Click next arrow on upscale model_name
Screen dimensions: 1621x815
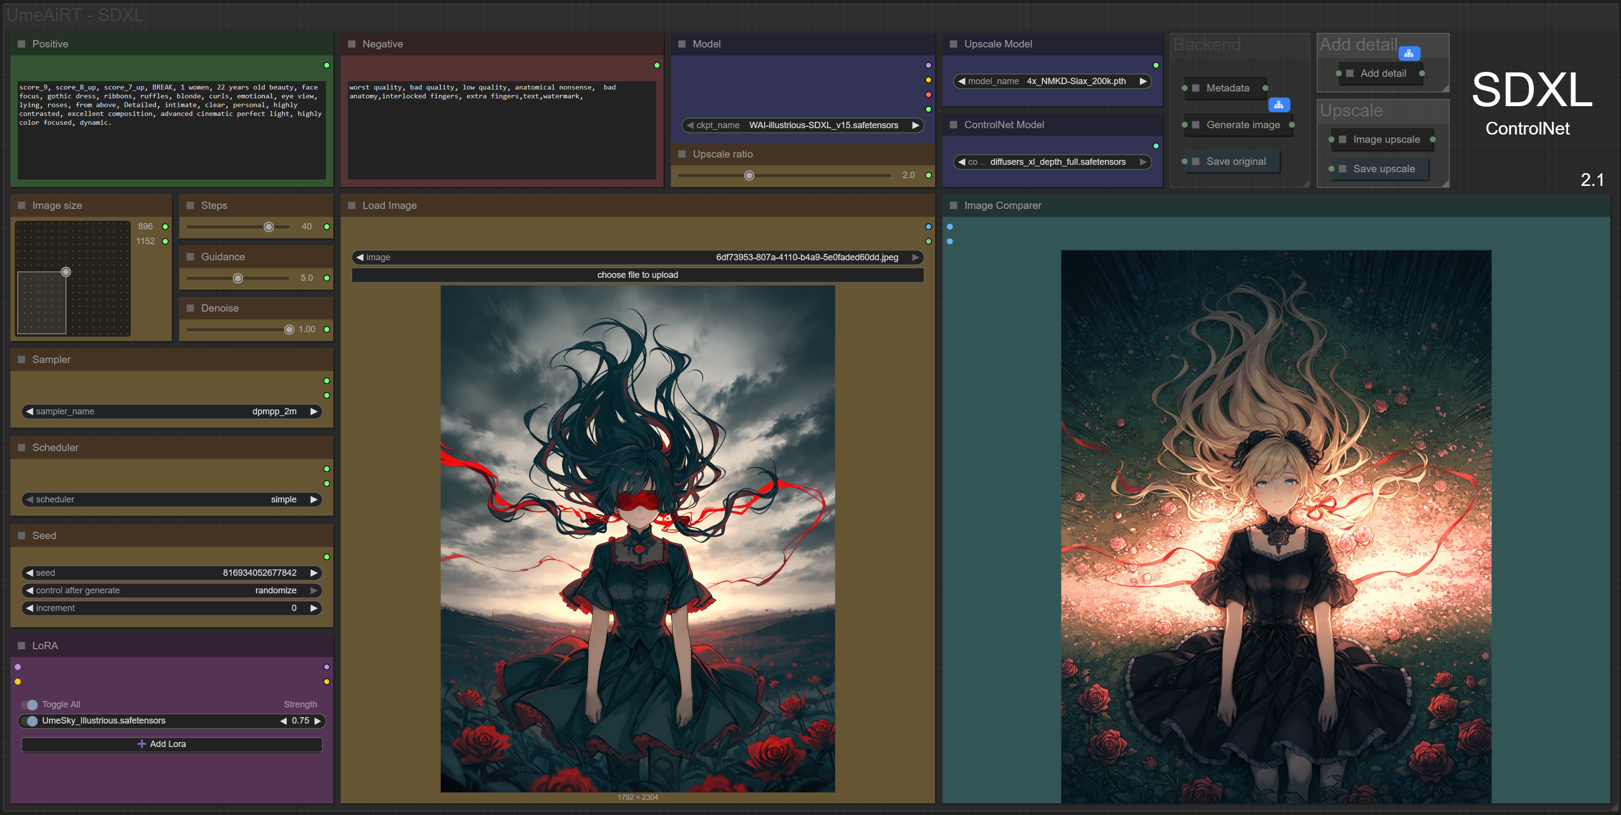click(1143, 81)
